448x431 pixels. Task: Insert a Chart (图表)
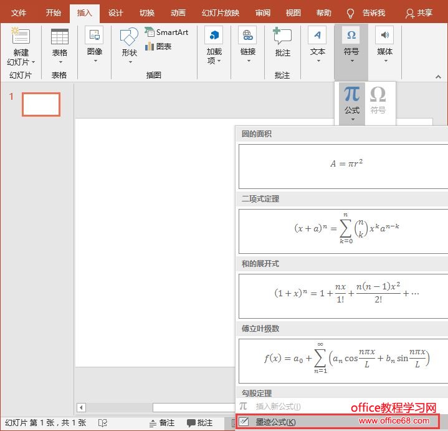[160, 46]
